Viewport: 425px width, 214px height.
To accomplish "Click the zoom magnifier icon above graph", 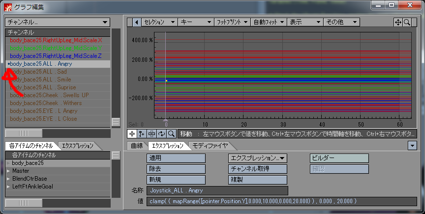I will [x=407, y=22].
